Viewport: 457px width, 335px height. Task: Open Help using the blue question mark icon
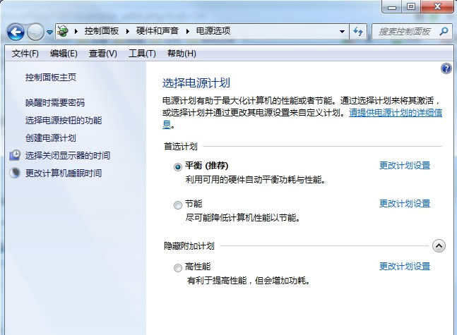446,68
